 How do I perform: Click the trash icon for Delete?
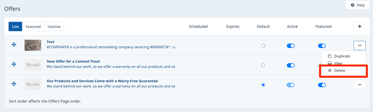[x=329, y=71]
